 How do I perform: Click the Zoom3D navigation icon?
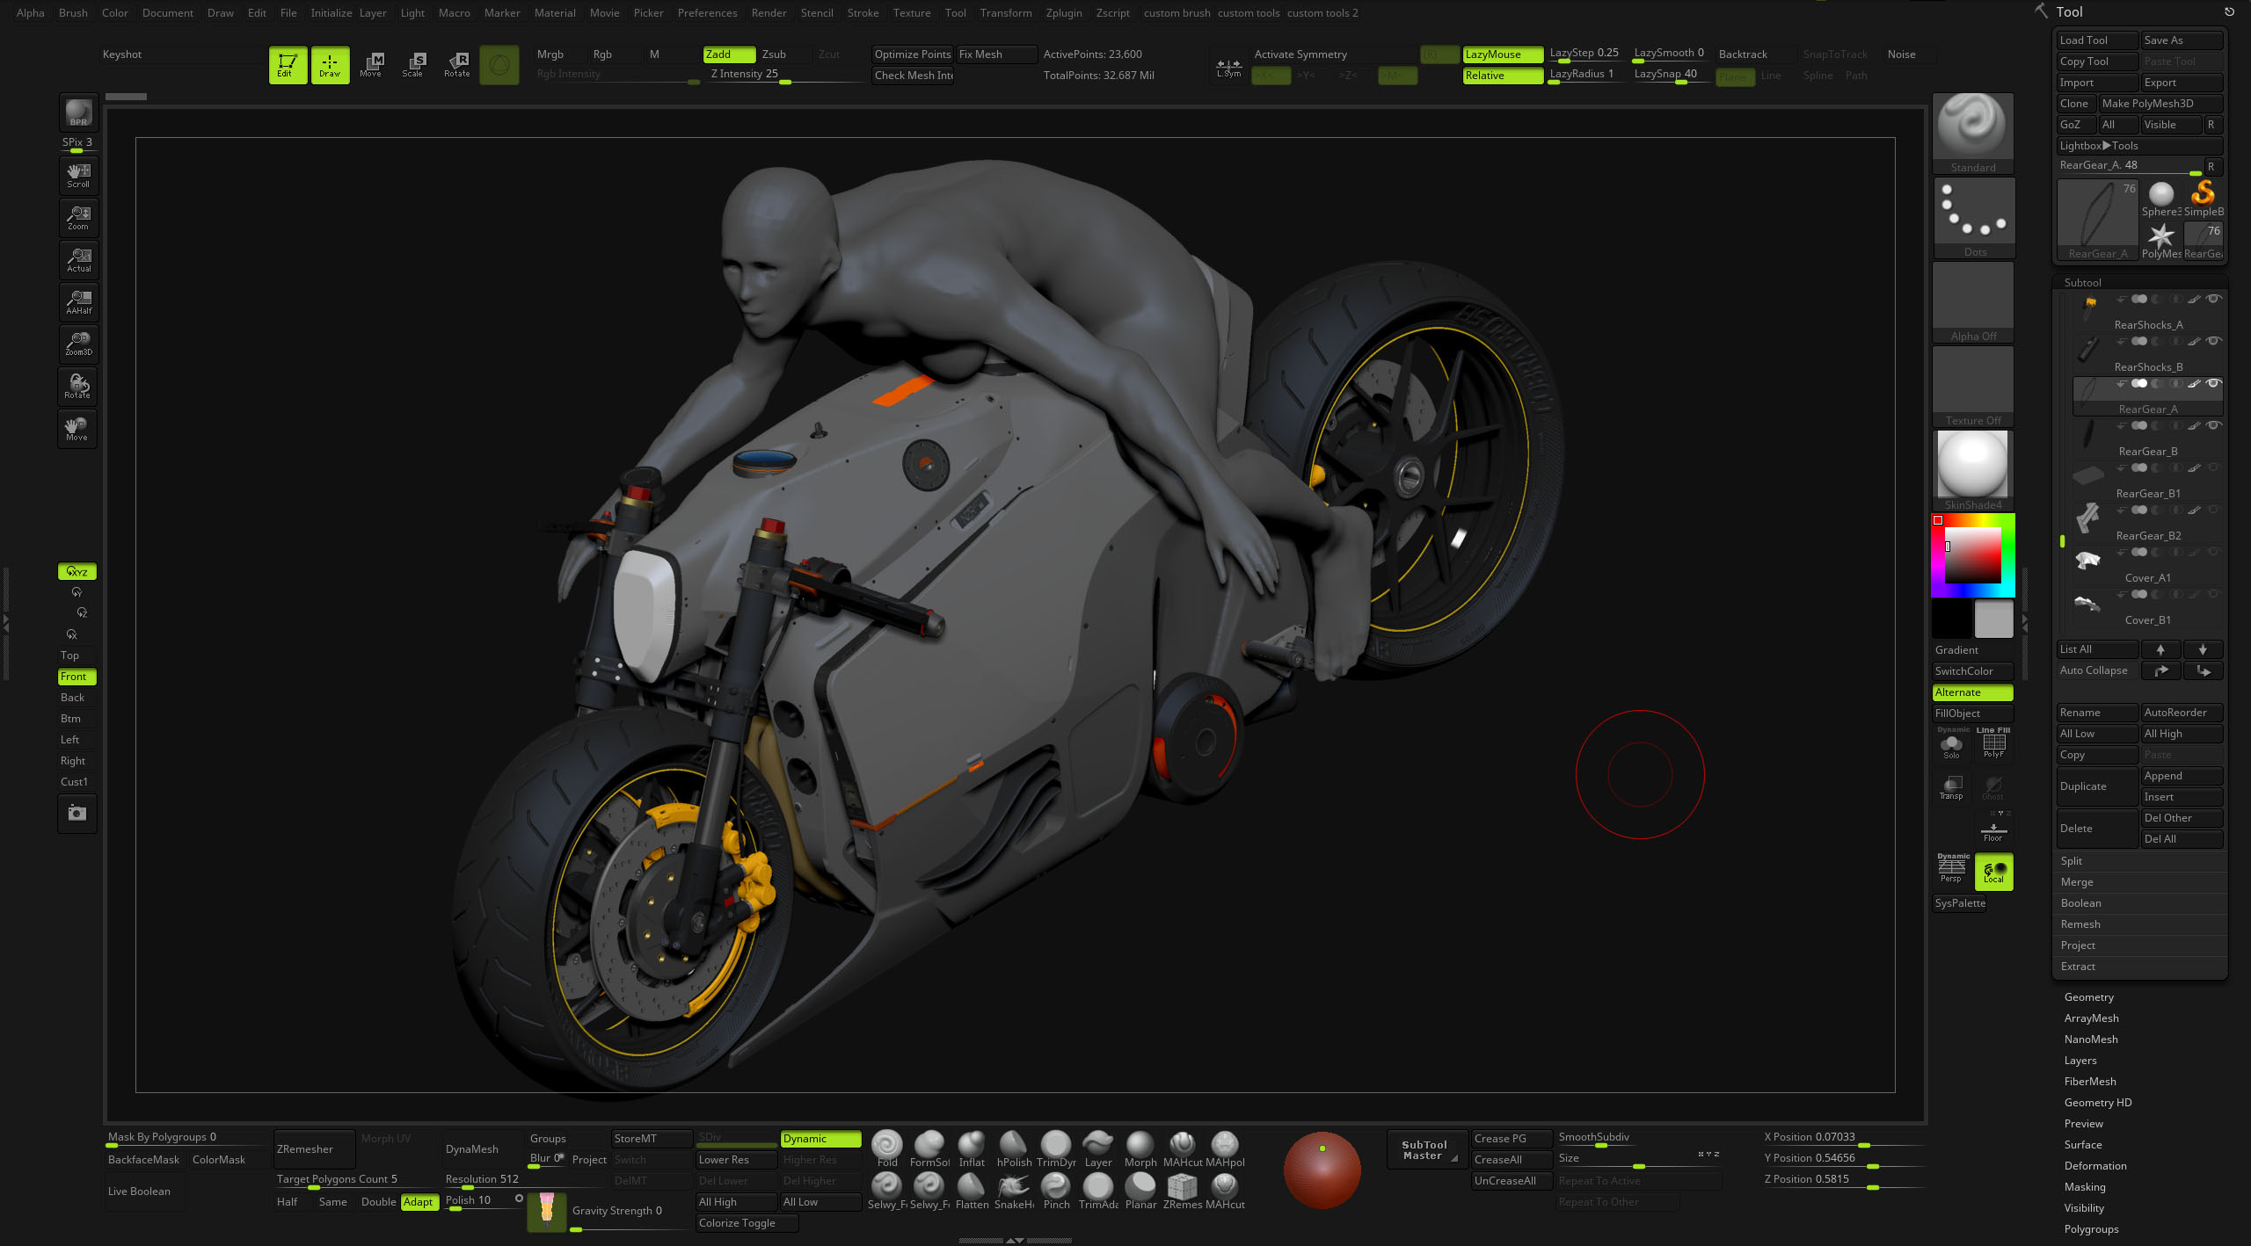pos(78,344)
